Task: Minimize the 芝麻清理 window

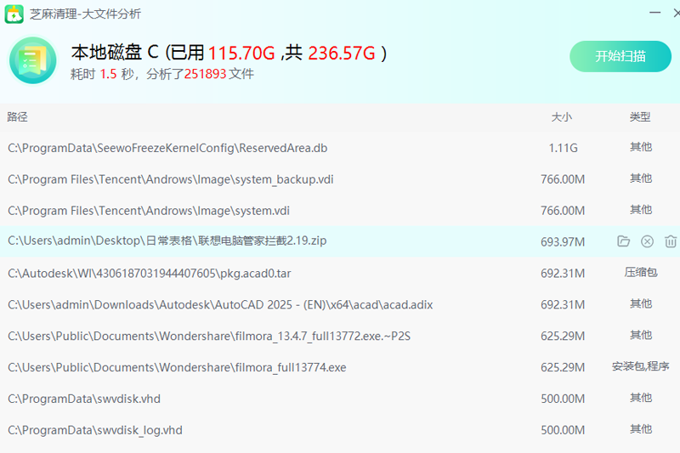Action: pyautogui.click(x=654, y=13)
